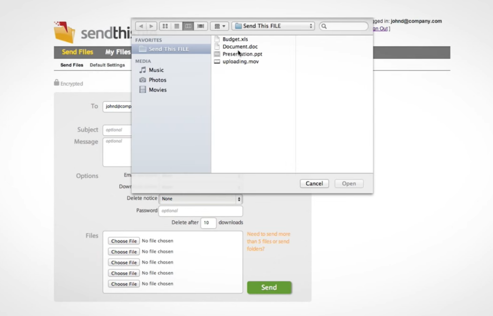Switch to cover flow view in file dialog

click(x=200, y=26)
